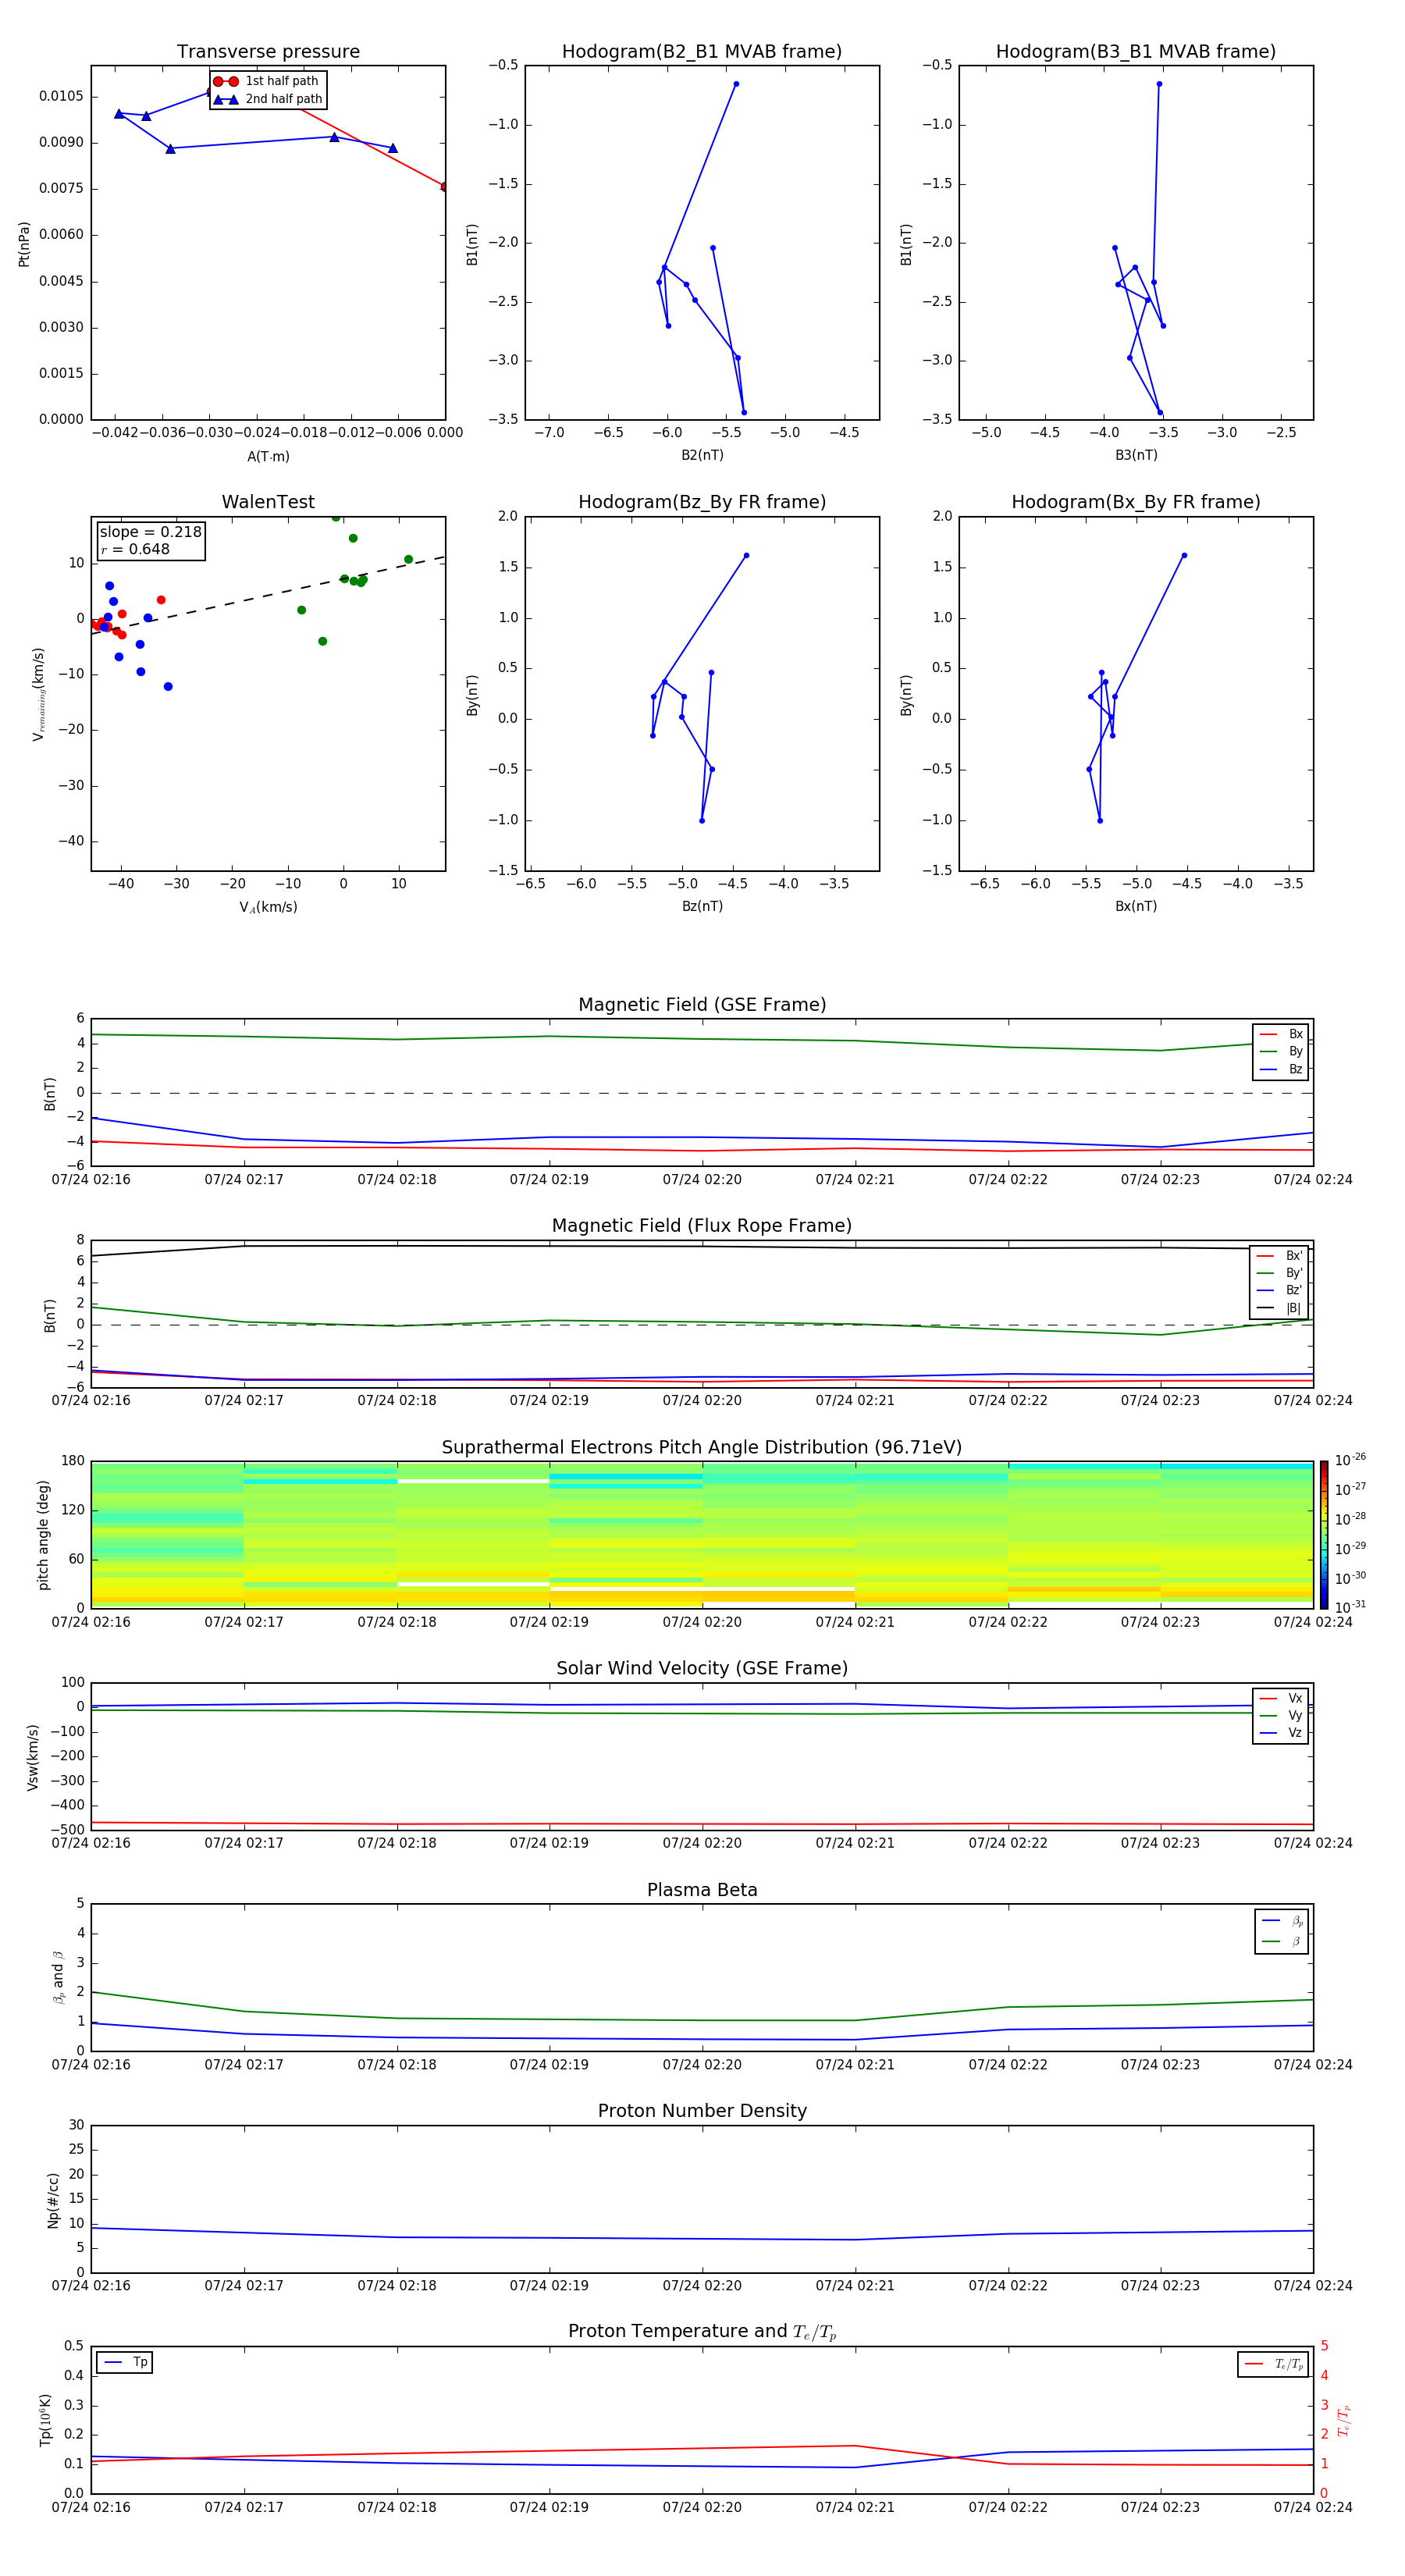Select the "1st half path" legend entry

tap(267, 81)
